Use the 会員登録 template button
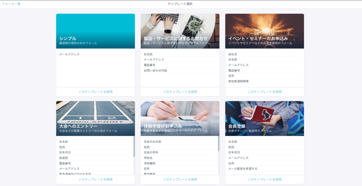This screenshot has height=186, width=362. coord(264,180)
